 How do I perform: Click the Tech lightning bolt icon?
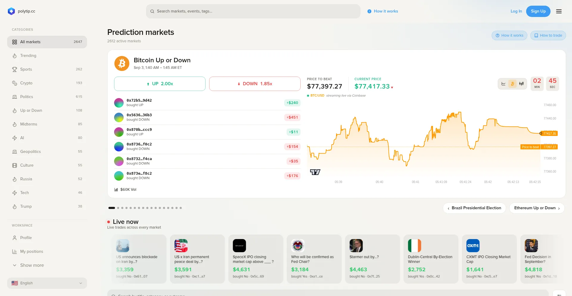[15, 193]
